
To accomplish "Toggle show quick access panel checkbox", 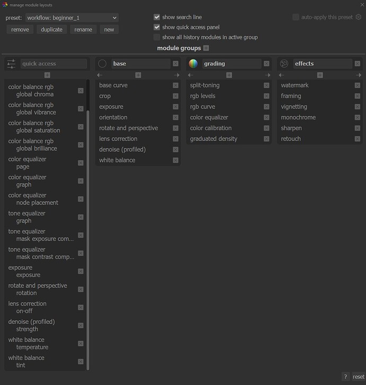I will tap(157, 27).
